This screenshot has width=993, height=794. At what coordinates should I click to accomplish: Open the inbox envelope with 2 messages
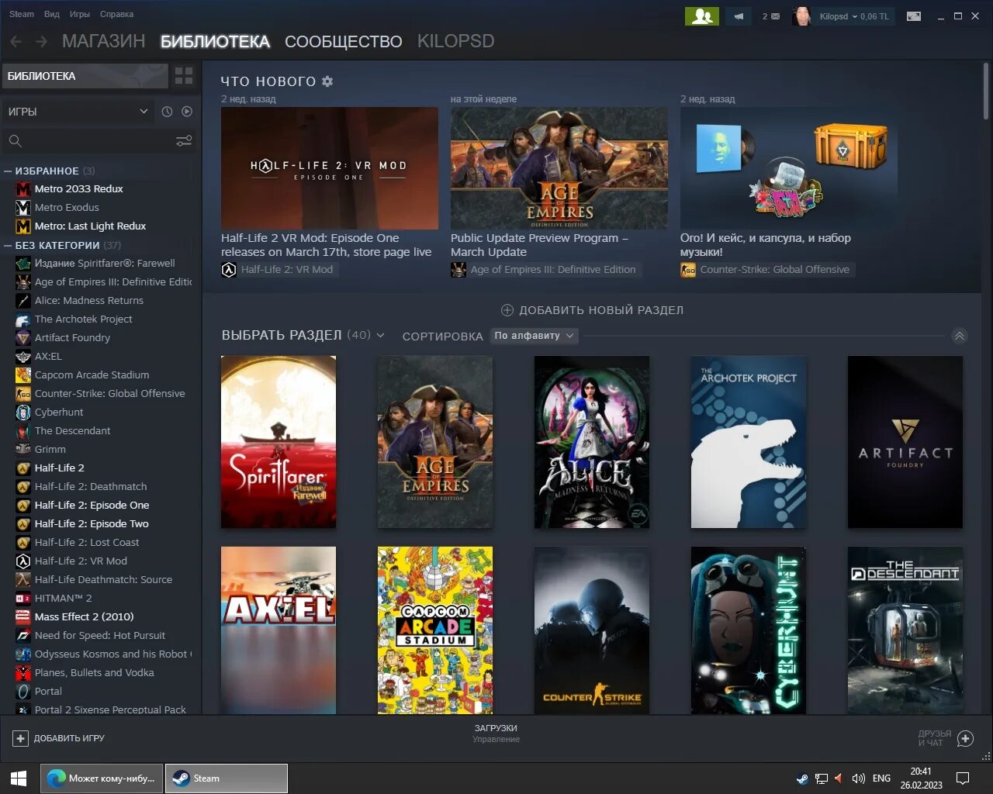770,16
